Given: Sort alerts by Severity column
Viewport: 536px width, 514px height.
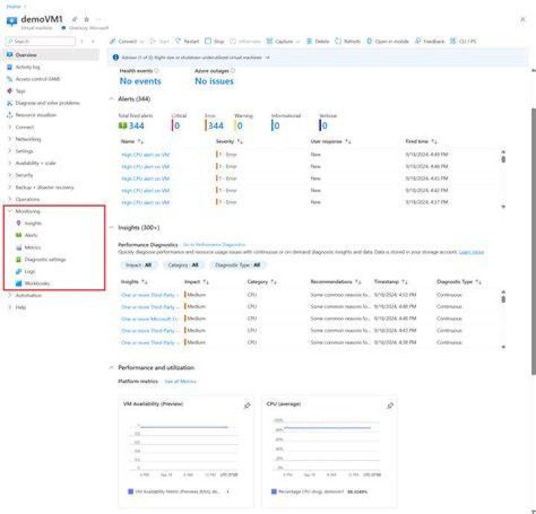Looking at the screenshot, I should (x=229, y=141).
